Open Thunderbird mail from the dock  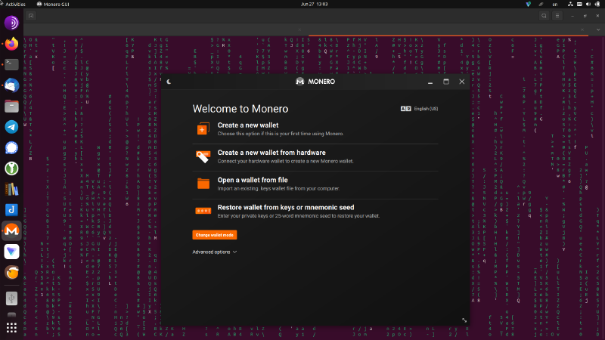11,85
